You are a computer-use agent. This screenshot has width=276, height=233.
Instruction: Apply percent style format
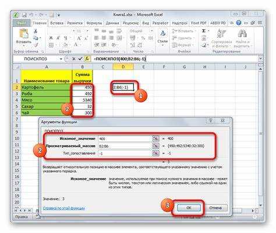click(x=143, y=38)
